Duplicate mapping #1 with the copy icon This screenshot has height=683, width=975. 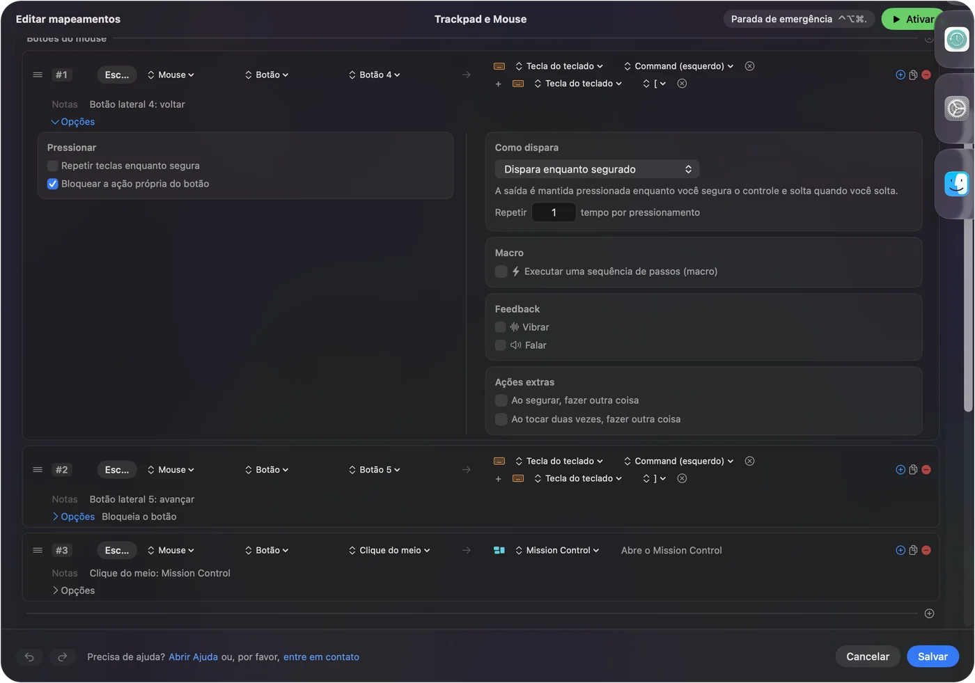913,74
